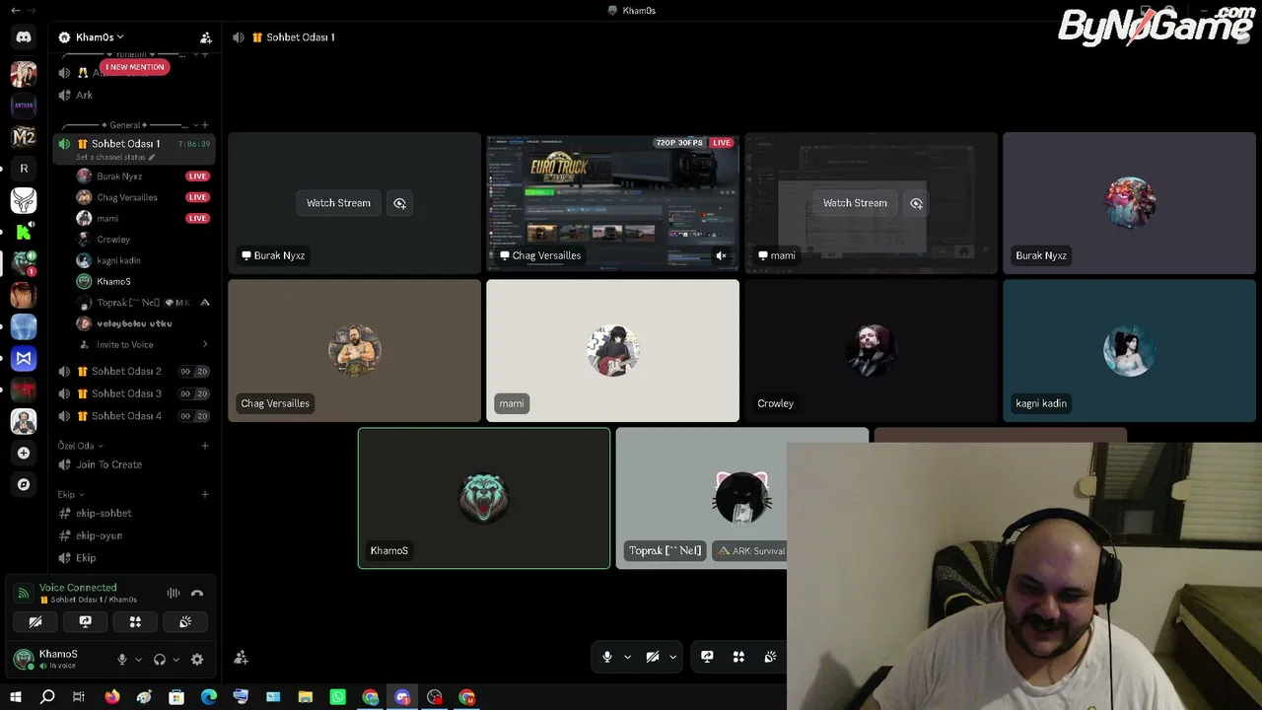
Task: Mute microphone in the user panel
Action: point(122,660)
